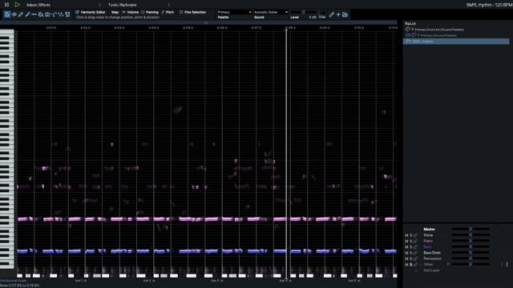Select the Piano layer name

tap(428, 241)
